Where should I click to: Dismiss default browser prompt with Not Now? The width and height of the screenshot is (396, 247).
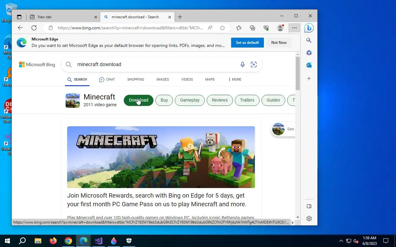[279, 43]
